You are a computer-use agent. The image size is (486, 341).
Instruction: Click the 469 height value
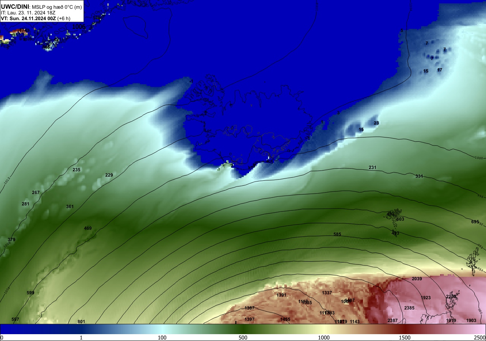click(88, 228)
